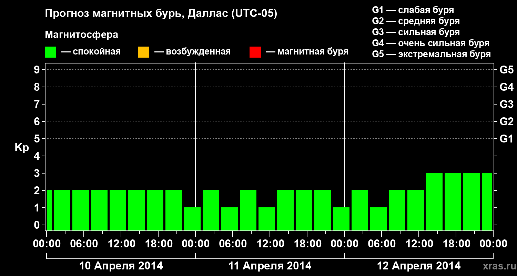Click legend line 'G3 — сильная буря'

pos(416,32)
